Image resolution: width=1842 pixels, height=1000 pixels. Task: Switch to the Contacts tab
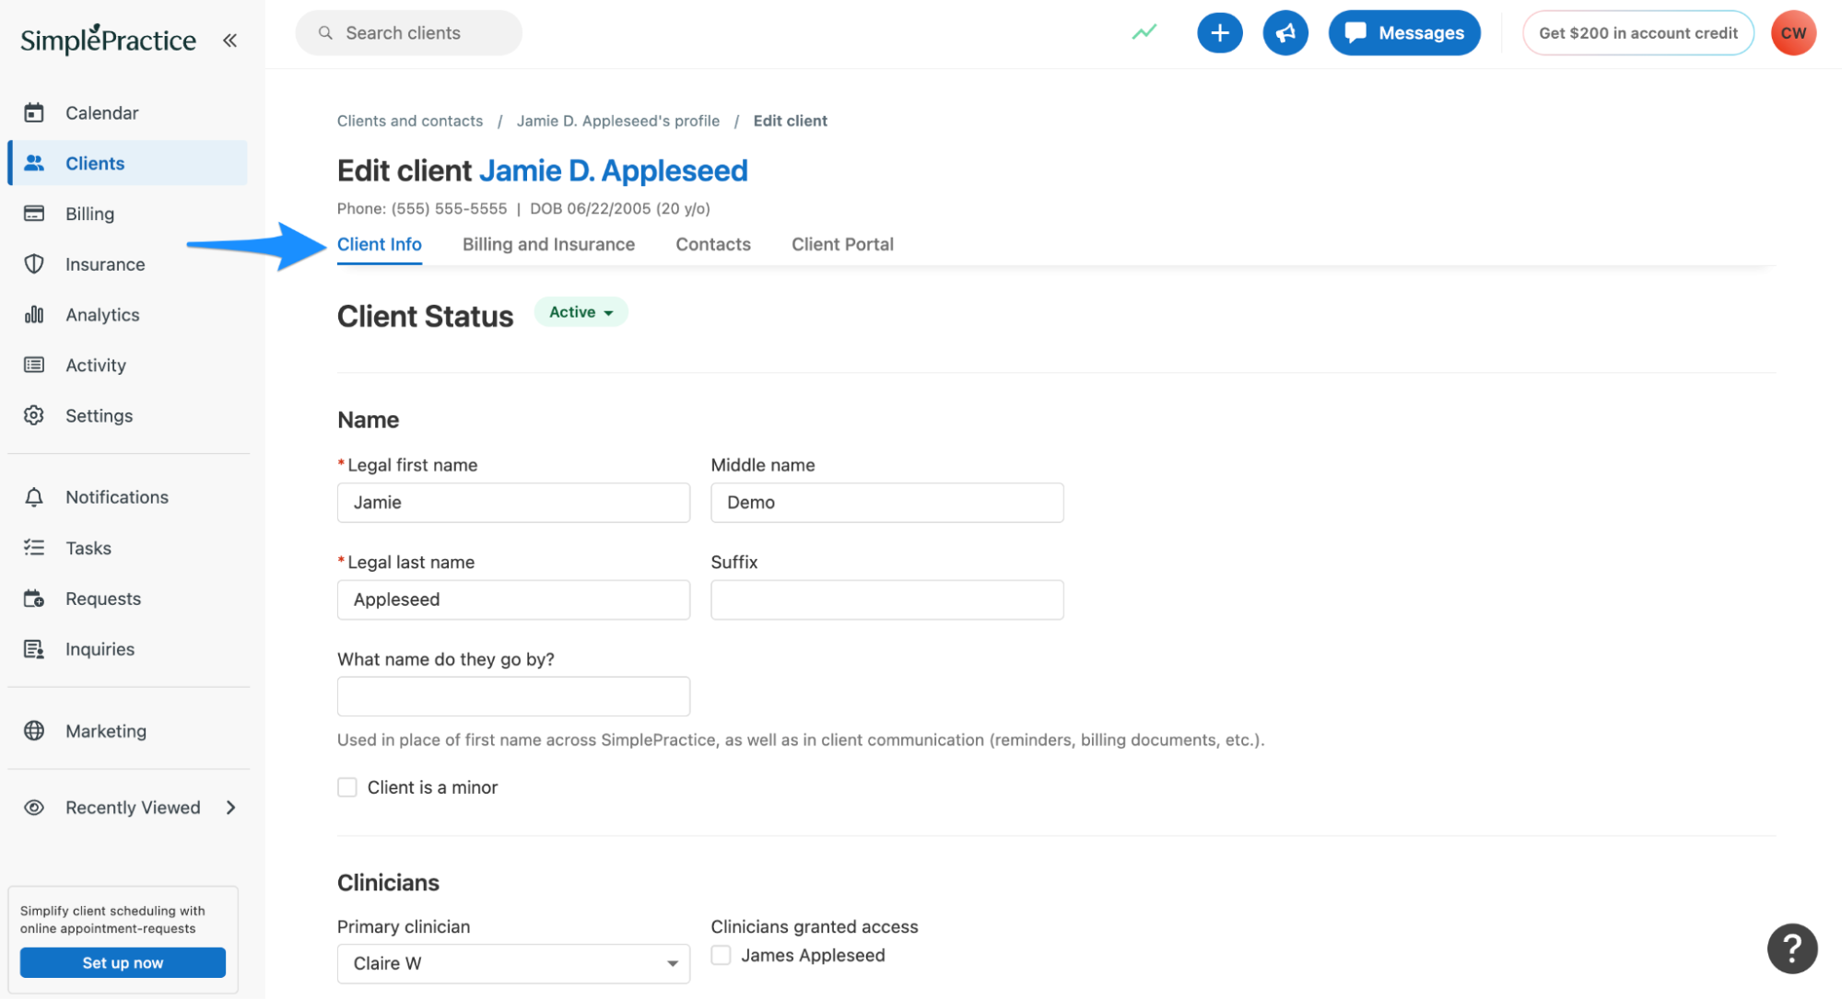click(x=713, y=244)
